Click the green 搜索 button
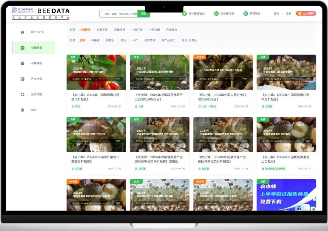 click(x=144, y=14)
